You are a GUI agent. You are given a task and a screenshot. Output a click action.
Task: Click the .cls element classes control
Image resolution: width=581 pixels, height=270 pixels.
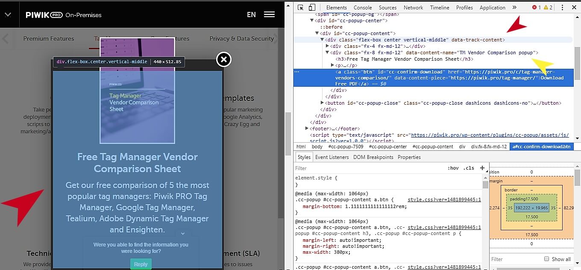point(469,168)
